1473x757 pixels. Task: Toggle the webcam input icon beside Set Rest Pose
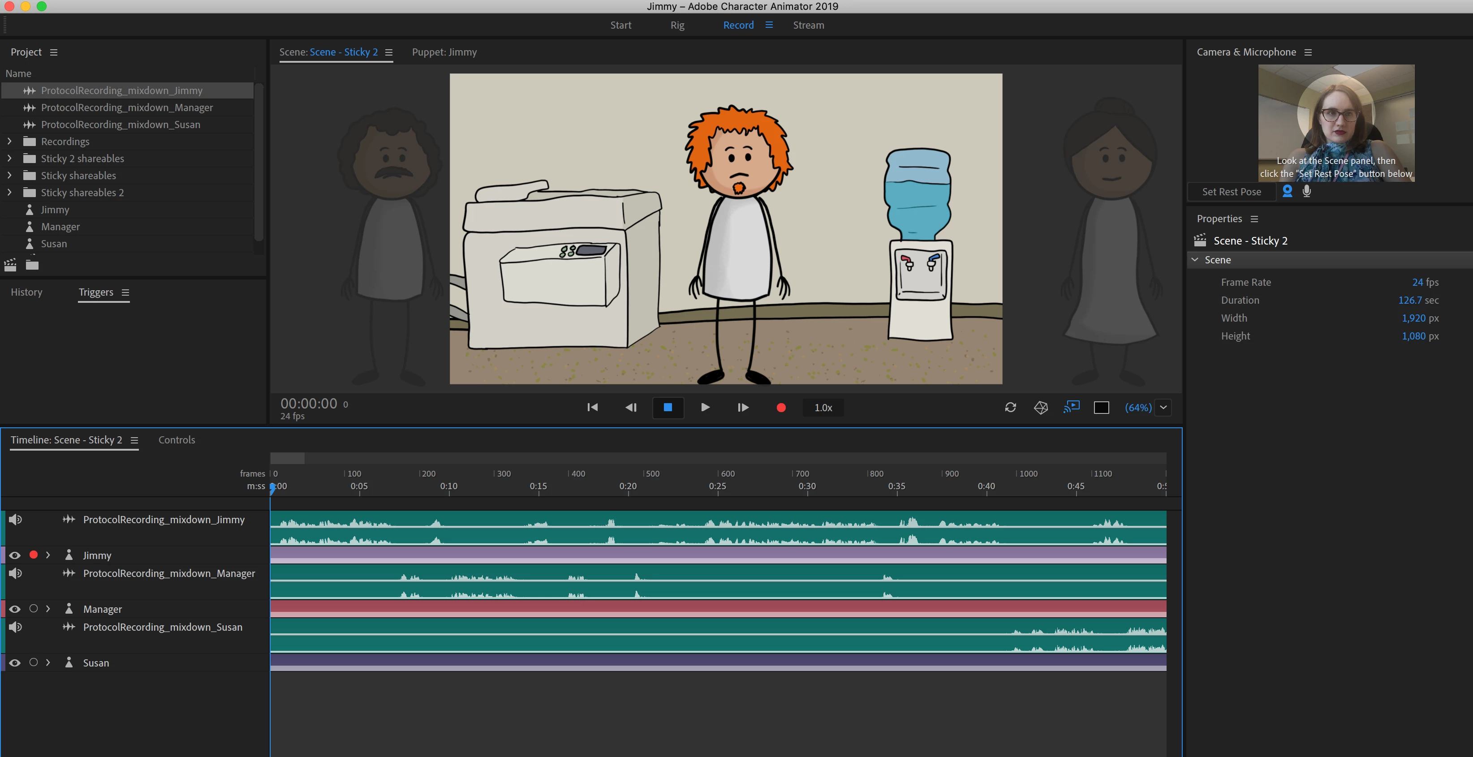tap(1287, 192)
